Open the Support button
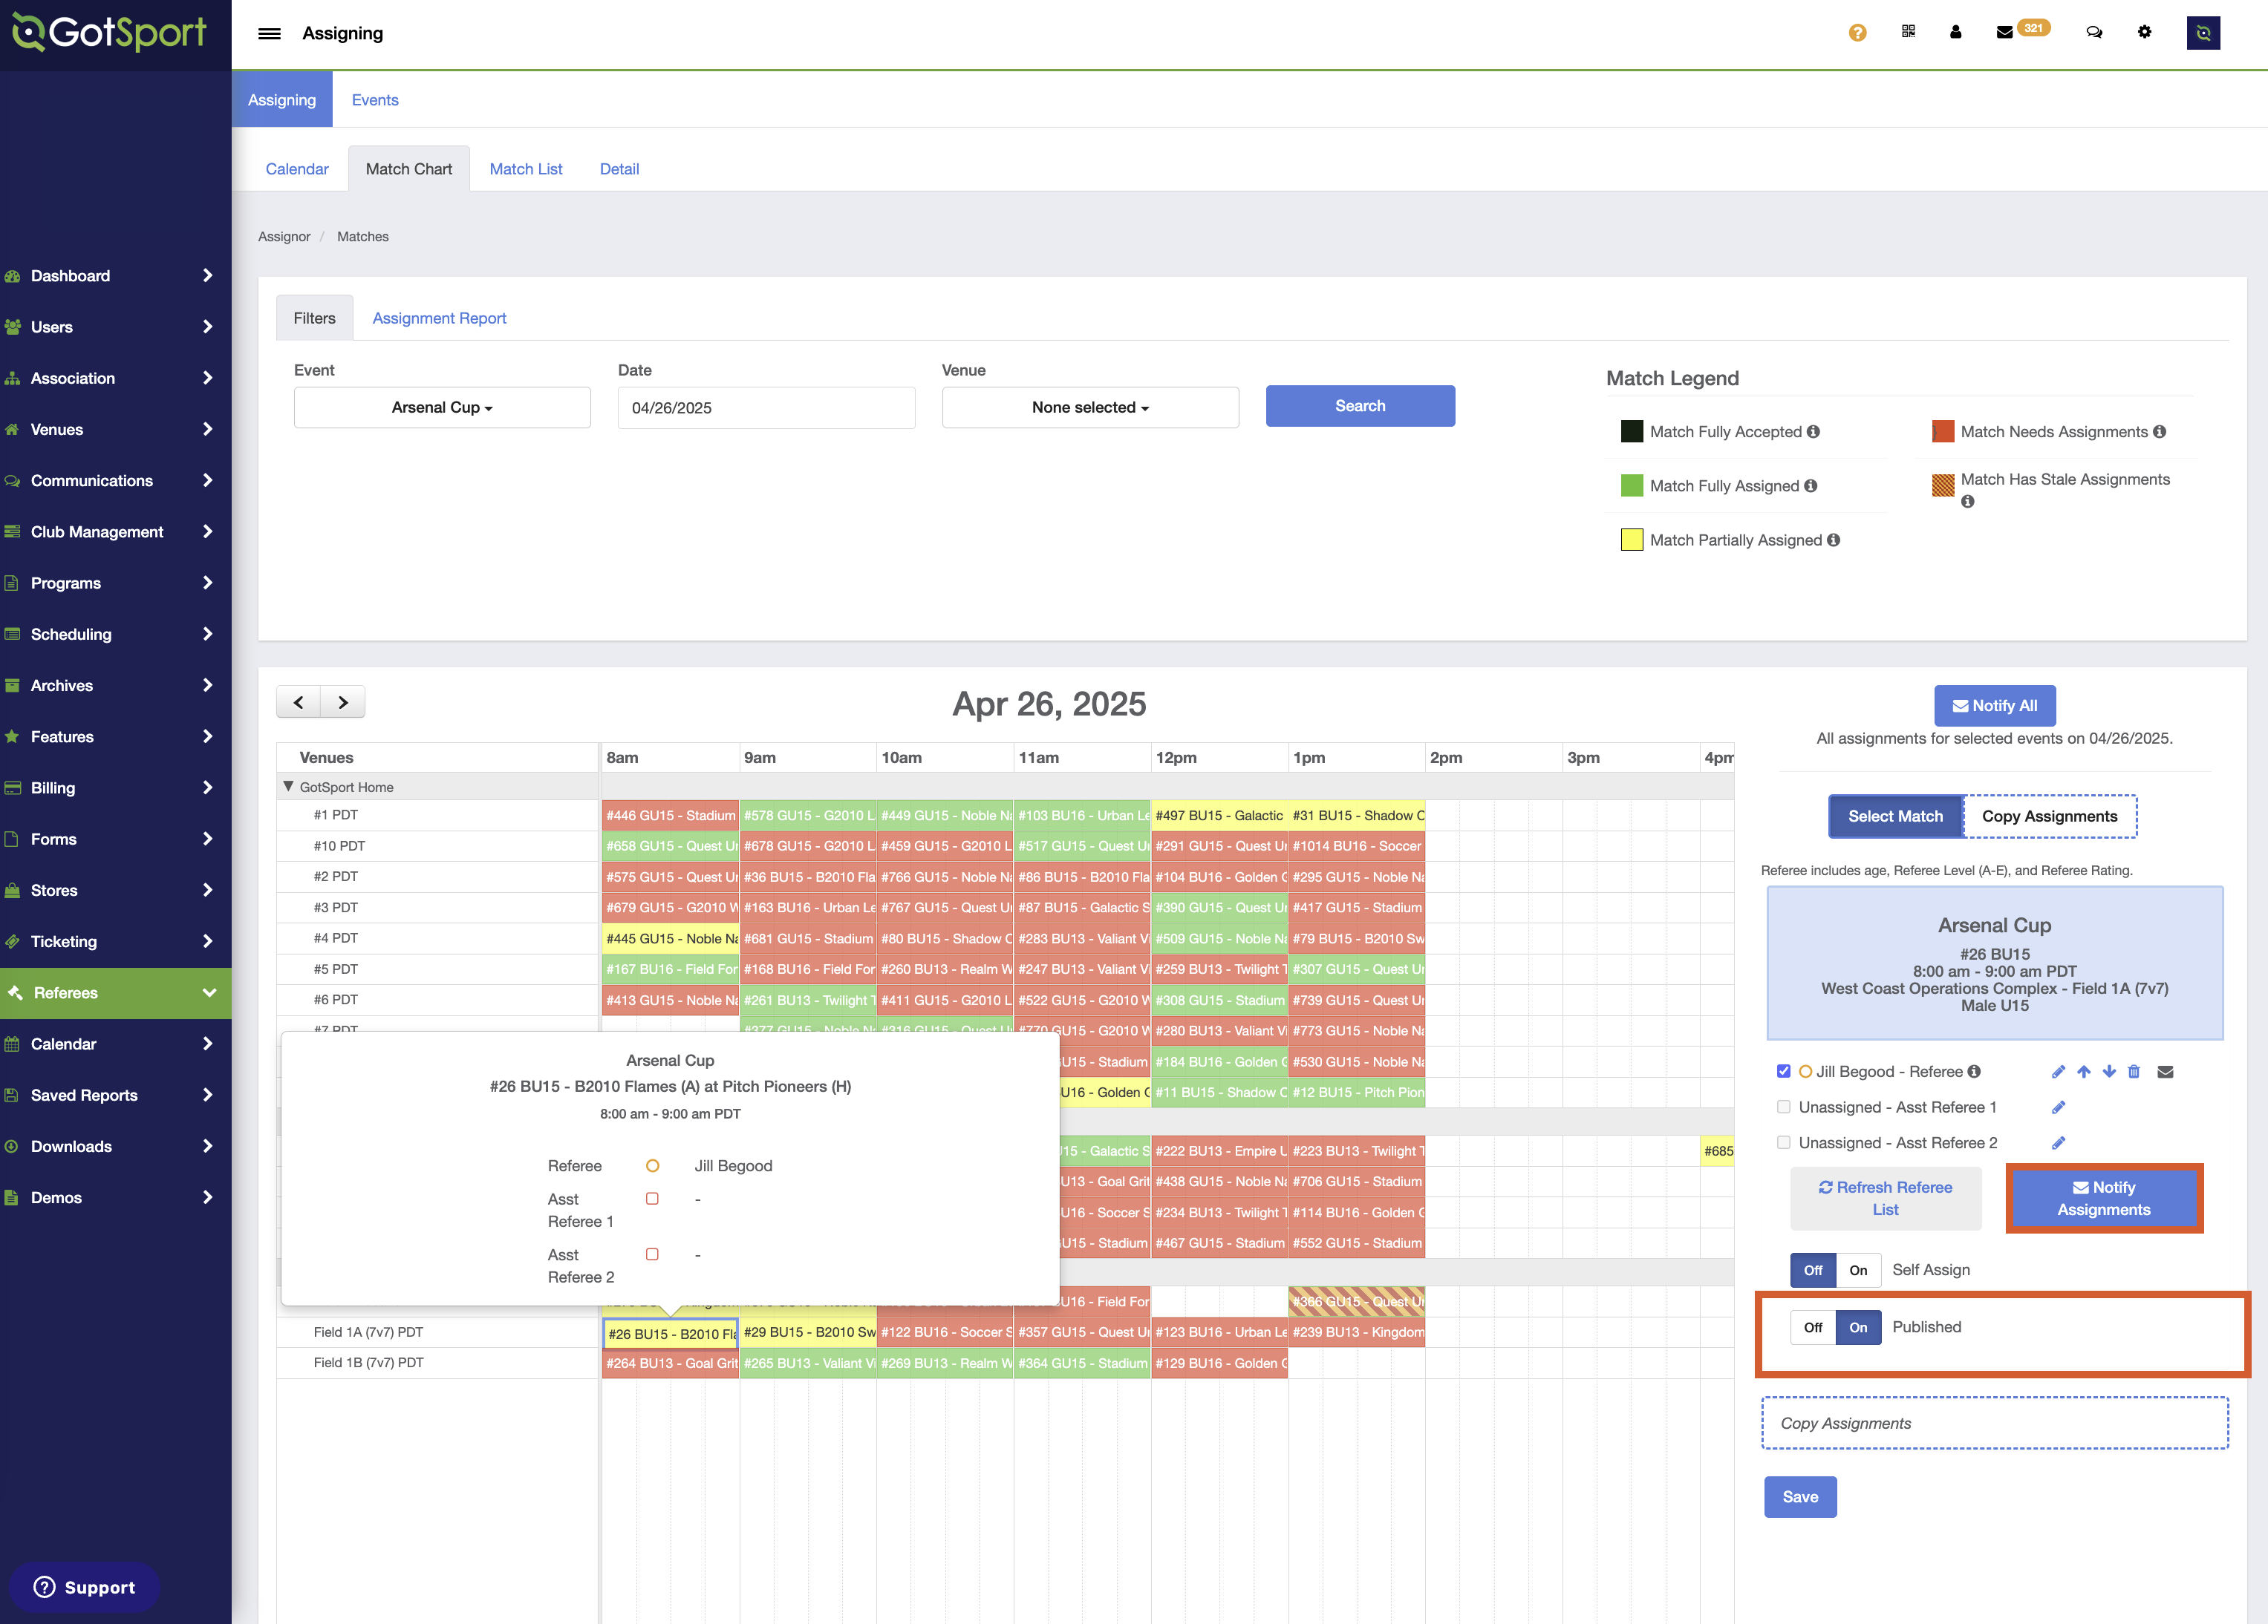Viewport: 2268px width, 1624px height. pyautogui.click(x=85, y=1587)
